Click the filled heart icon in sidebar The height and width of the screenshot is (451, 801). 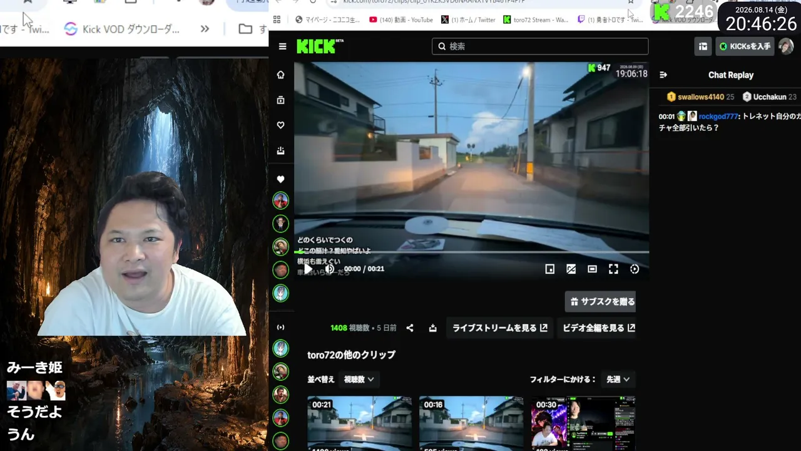pos(280,179)
